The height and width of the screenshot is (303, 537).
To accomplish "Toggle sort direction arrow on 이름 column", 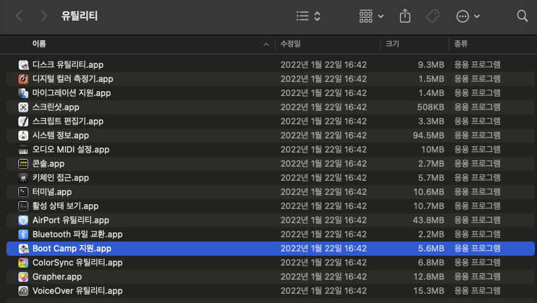I will (266, 44).
